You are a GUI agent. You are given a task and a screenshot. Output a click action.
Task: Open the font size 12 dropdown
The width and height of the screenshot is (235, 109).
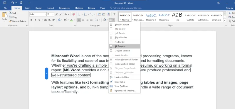pos(53,14)
